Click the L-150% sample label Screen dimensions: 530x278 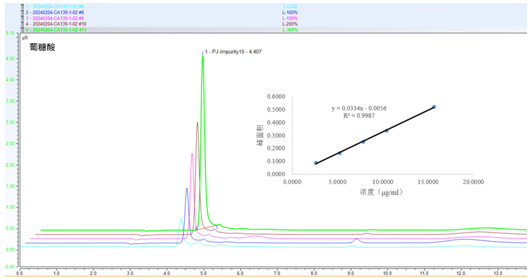(x=290, y=18)
